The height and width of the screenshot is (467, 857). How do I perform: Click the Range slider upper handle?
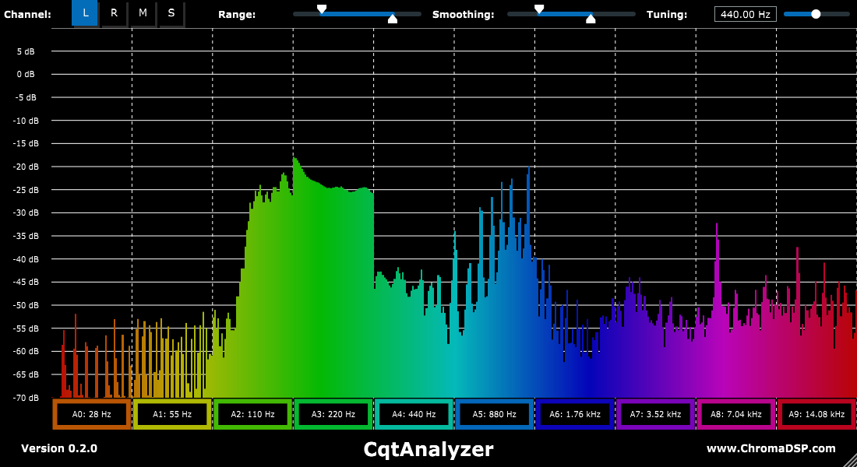322,9
